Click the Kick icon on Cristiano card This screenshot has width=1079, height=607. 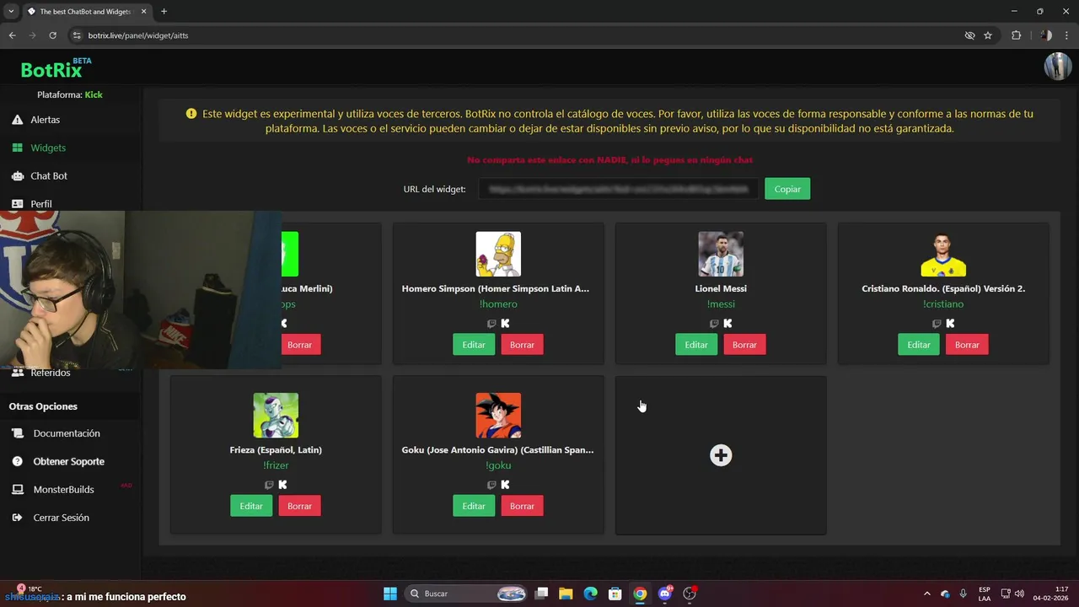(950, 324)
